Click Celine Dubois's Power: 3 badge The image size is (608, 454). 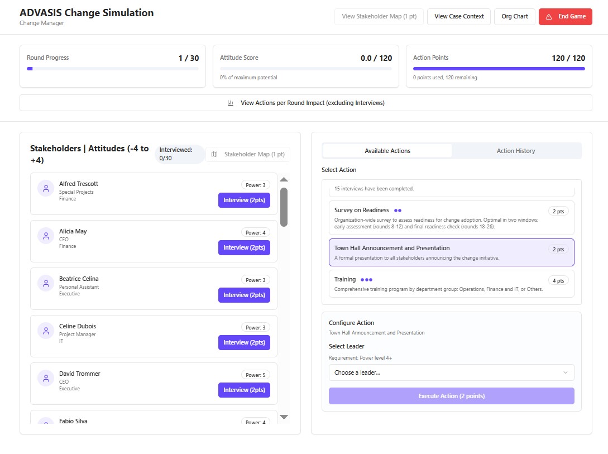click(256, 328)
